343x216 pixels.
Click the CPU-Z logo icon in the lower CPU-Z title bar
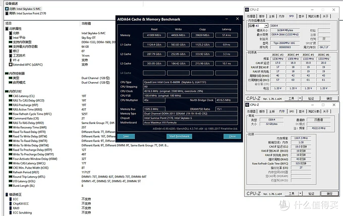click(247, 105)
